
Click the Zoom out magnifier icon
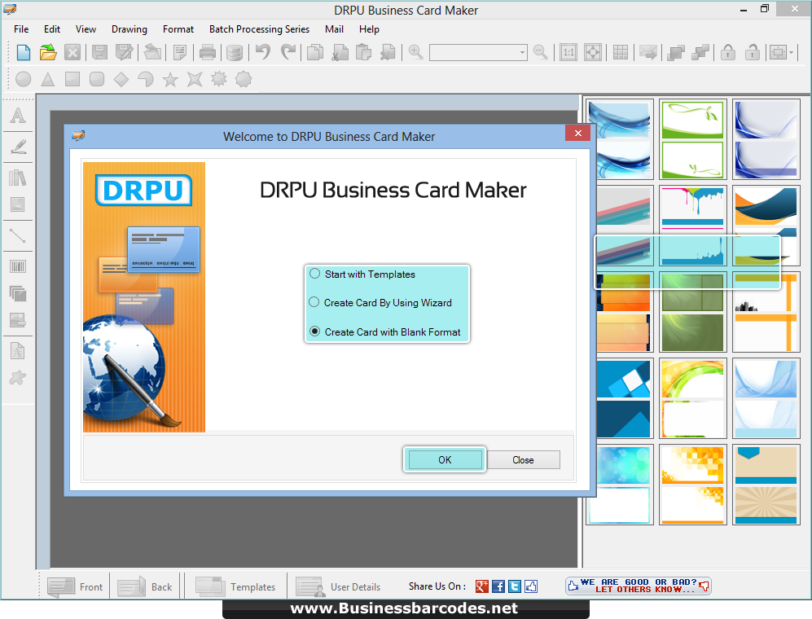coord(540,52)
